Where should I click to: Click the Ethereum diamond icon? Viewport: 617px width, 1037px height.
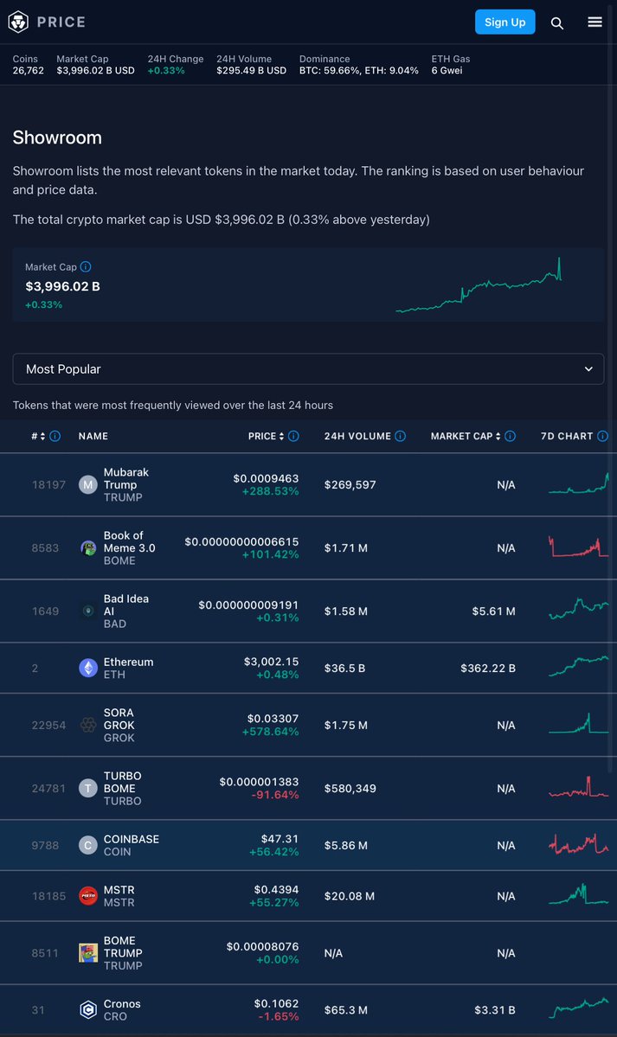click(x=88, y=668)
